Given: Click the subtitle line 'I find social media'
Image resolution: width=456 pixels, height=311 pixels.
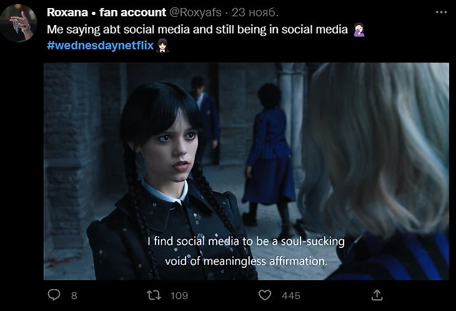Looking at the screenshot, I should coord(246,241).
